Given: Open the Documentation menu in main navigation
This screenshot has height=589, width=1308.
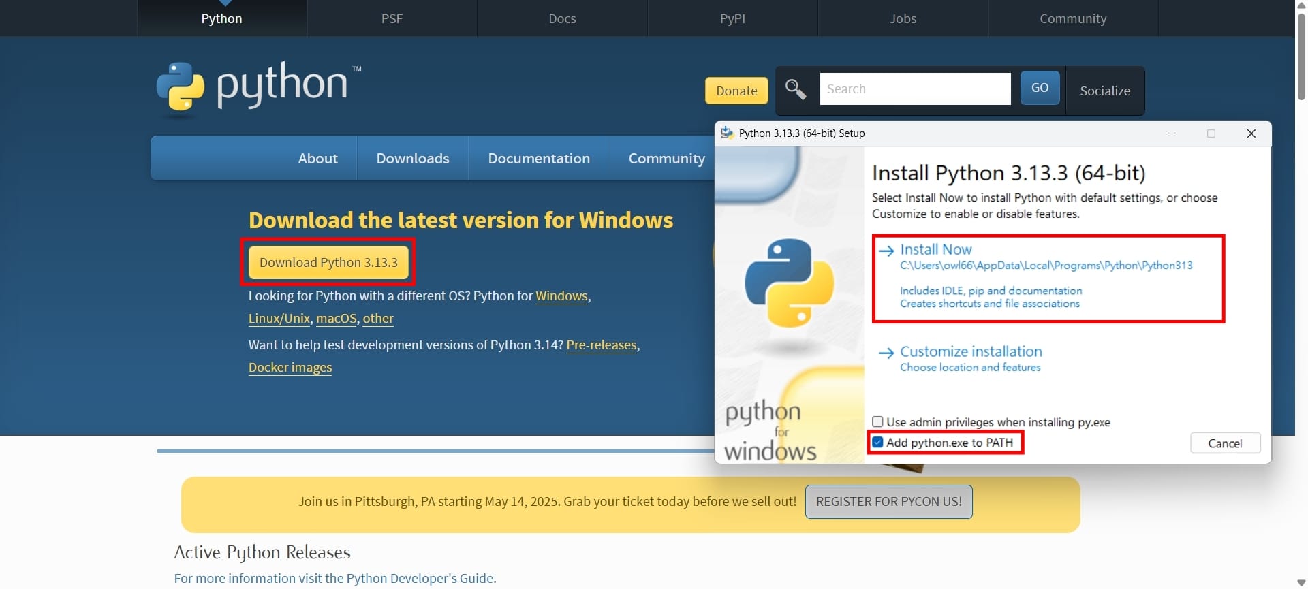Looking at the screenshot, I should [x=539, y=158].
